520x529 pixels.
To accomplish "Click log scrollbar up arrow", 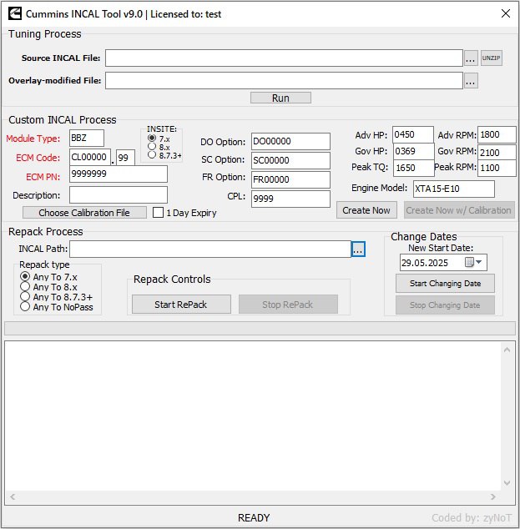I will pos(507,350).
